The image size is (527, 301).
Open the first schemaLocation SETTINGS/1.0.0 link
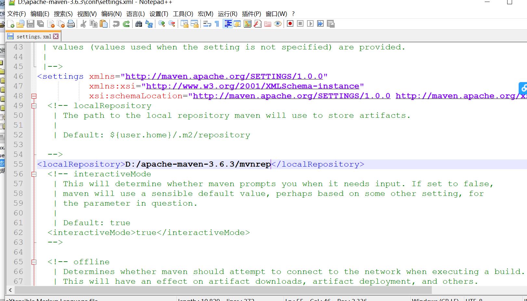click(292, 96)
